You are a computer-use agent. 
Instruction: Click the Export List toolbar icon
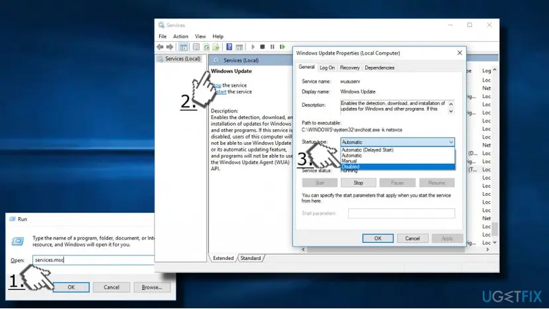(216, 47)
